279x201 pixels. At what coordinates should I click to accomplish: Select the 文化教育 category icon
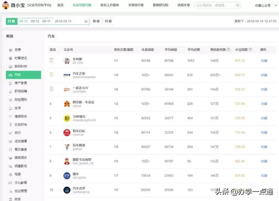pos(10,183)
